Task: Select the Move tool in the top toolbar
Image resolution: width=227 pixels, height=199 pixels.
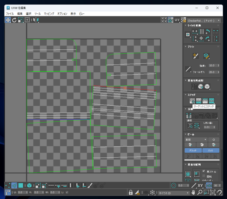Action: coord(8,20)
